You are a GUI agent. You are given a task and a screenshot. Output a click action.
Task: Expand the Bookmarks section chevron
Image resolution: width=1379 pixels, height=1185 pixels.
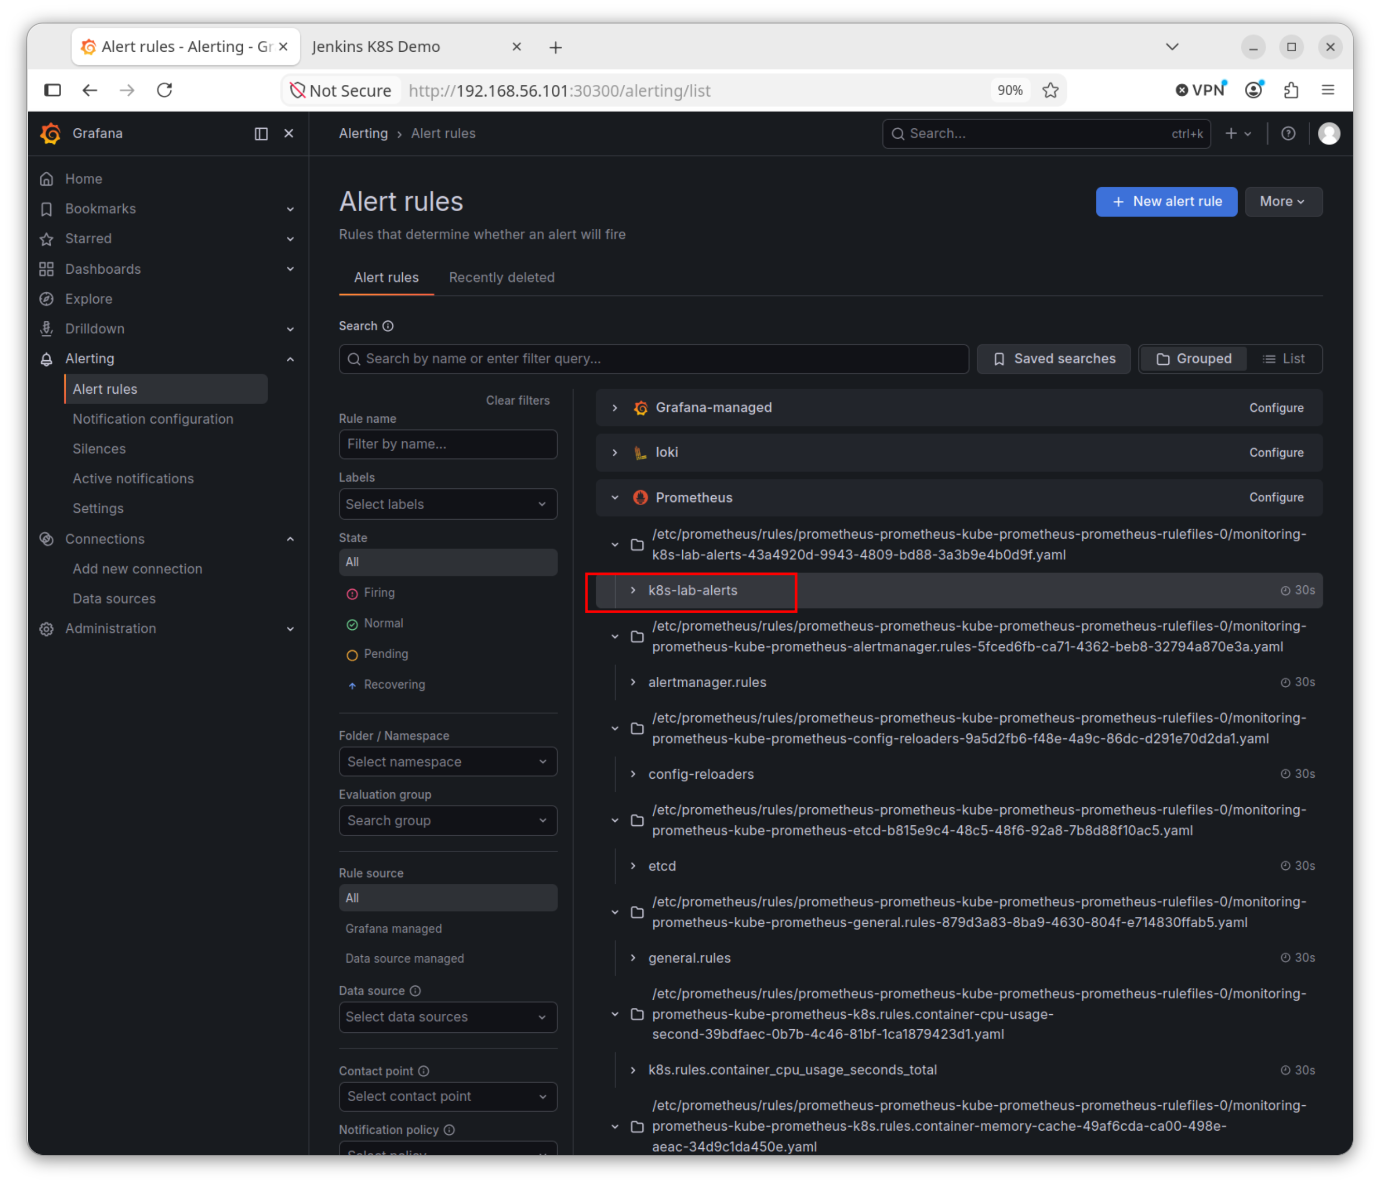[290, 209]
